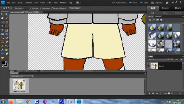The image size is (184, 104).
Task: Select the Gradient tool
Action: [7, 50]
